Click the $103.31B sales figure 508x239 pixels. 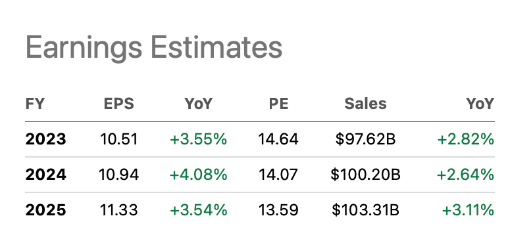coord(365,210)
